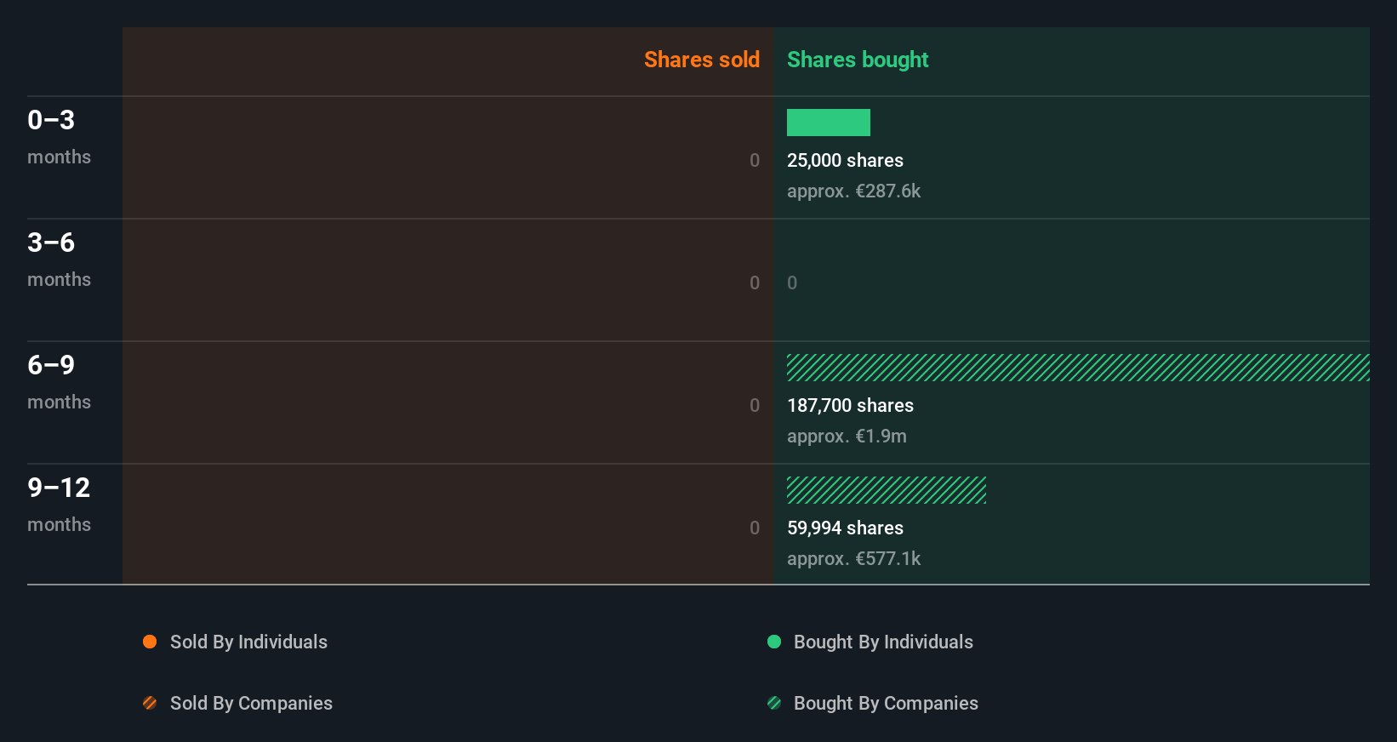This screenshot has height=742, width=1397.
Task: Select the hatched 6–9 months bought bar
Action: point(1078,368)
